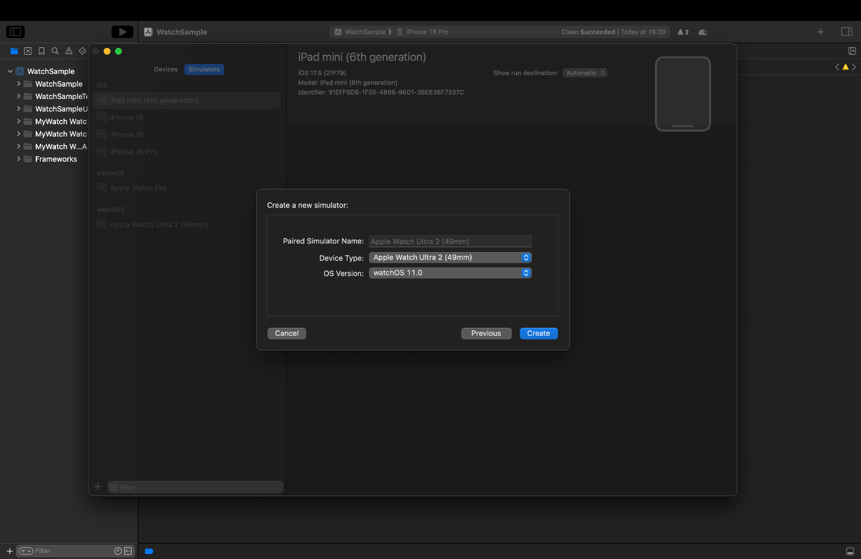
Task: Click the yellow minimize button of Devices window
Action: click(107, 51)
